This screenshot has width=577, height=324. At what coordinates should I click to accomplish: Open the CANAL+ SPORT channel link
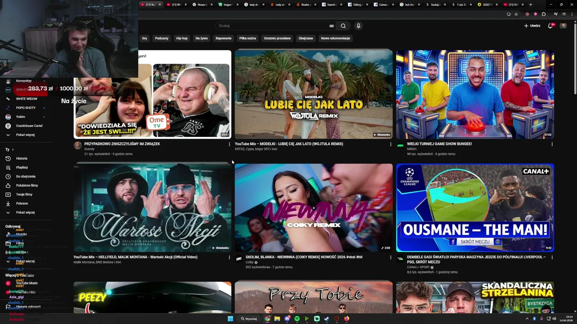[x=418, y=267]
